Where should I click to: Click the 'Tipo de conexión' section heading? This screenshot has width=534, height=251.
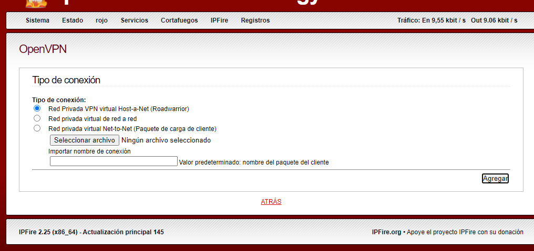66,80
